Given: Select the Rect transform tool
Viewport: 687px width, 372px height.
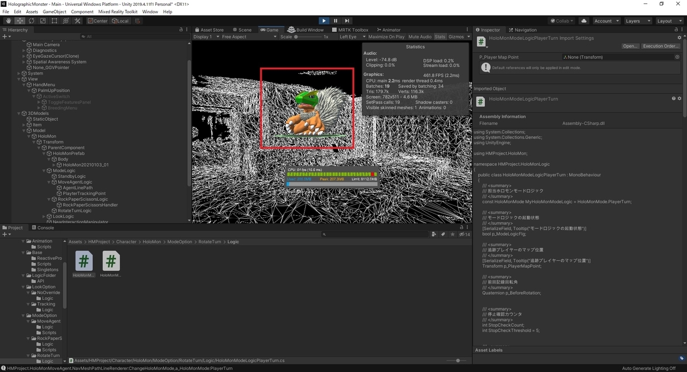Looking at the screenshot, I should click(x=54, y=21).
